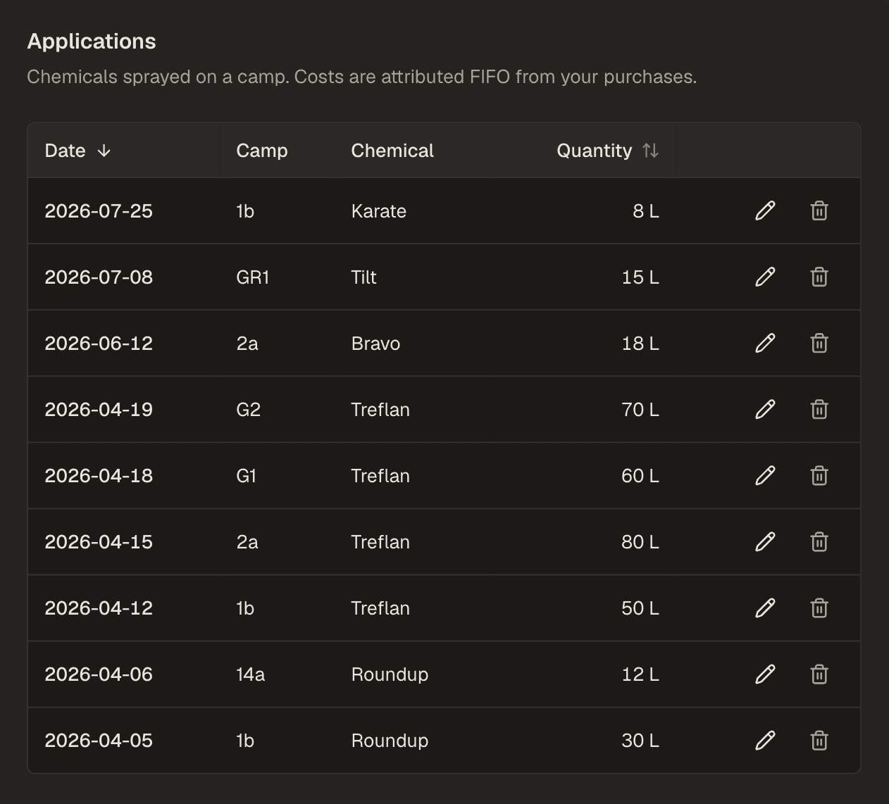Click the Bravo chemical cell

375,344
